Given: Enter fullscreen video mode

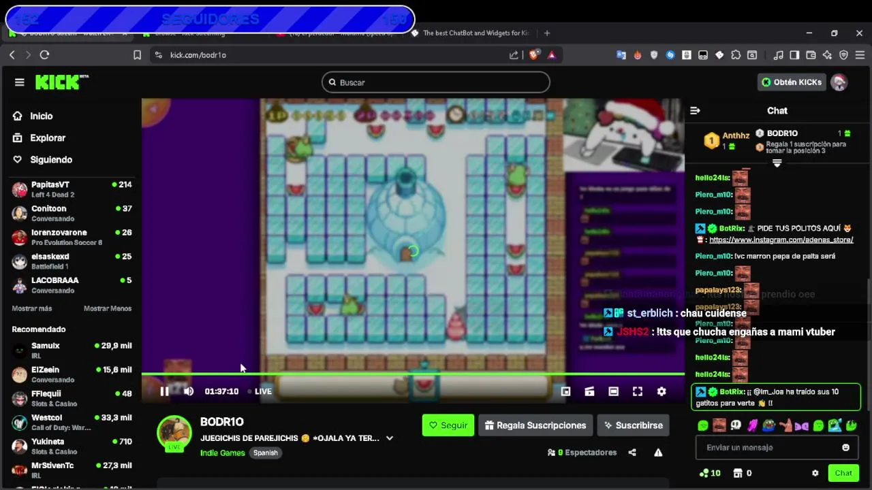Looking at the screenshot, I should click(x=638, y=391).
